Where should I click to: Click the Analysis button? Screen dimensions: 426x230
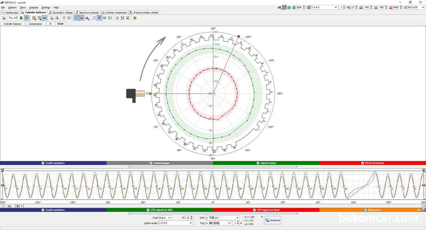coord(273,220)
